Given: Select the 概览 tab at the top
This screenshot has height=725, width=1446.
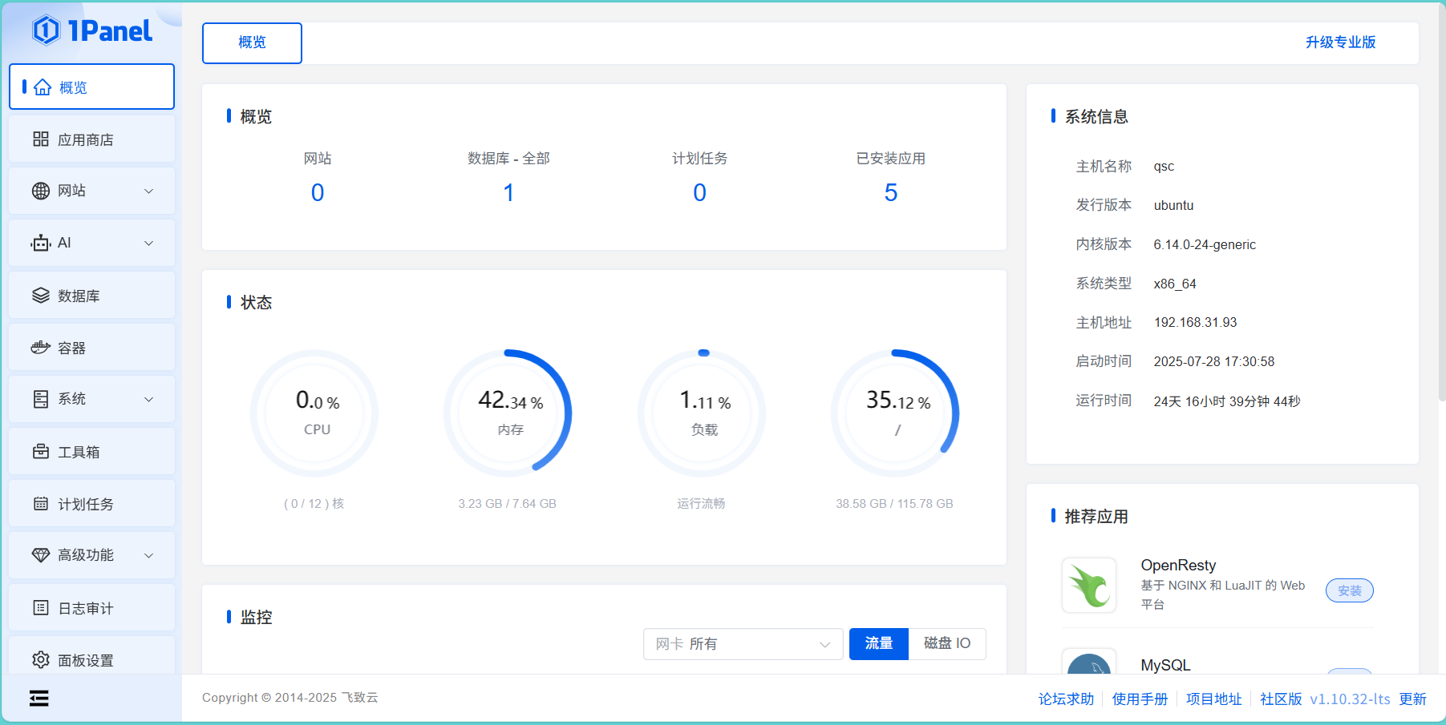Looking at the screenshot, I should [252, 42].
